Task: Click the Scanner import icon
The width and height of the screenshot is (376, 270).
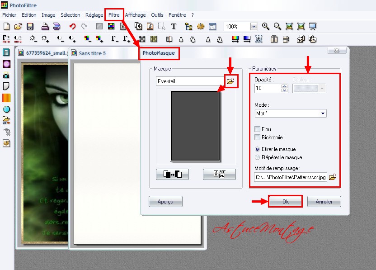Action: coord(56,26)
